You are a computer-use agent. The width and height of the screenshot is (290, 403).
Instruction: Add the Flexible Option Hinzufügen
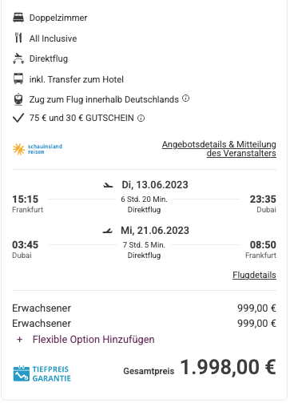click(x=93, y=340)
